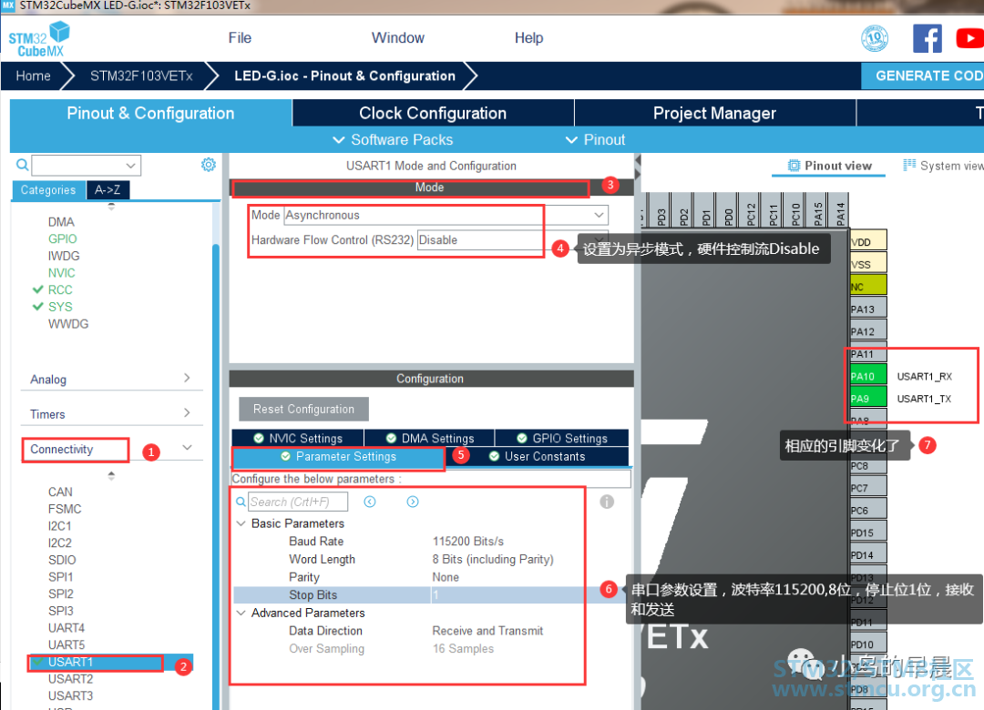Open the DMA Settings tab
Viewport: 984px width, 710px height.
tap(430, 438)
